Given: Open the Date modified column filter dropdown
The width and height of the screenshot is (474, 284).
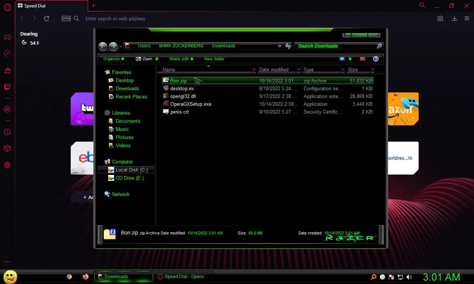Looking at the screenshot, I should [x=298, y=70].
